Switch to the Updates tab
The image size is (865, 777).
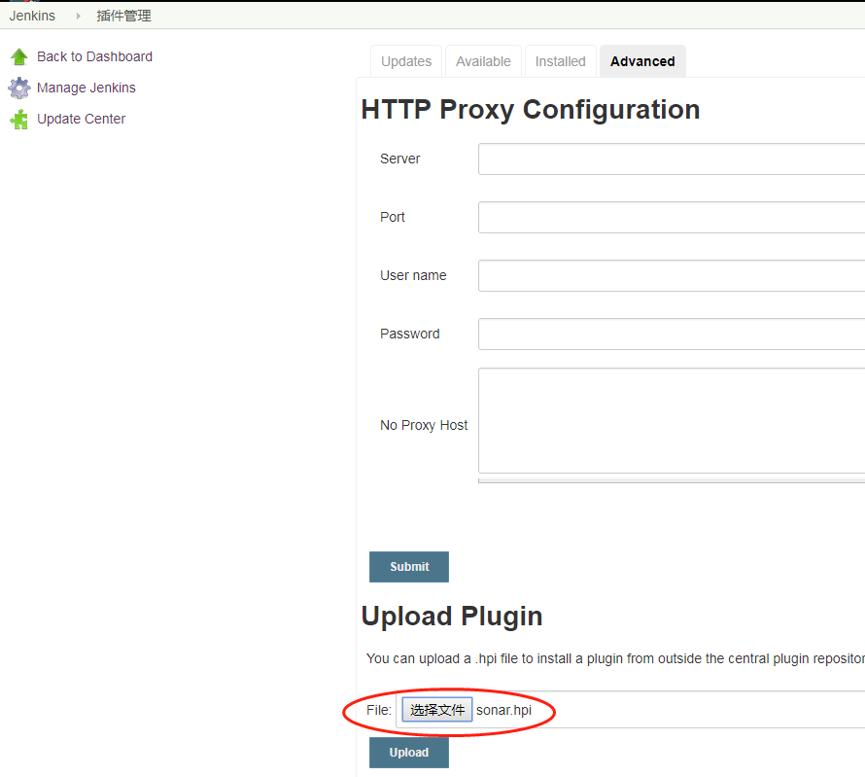pyautogui.click(x=406, y=61)
